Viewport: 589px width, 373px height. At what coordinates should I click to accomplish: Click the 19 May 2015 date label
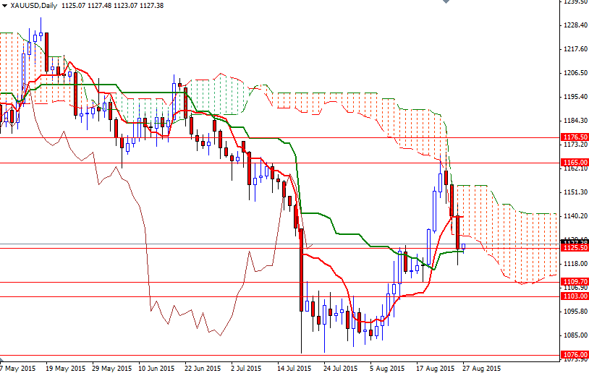65,369
